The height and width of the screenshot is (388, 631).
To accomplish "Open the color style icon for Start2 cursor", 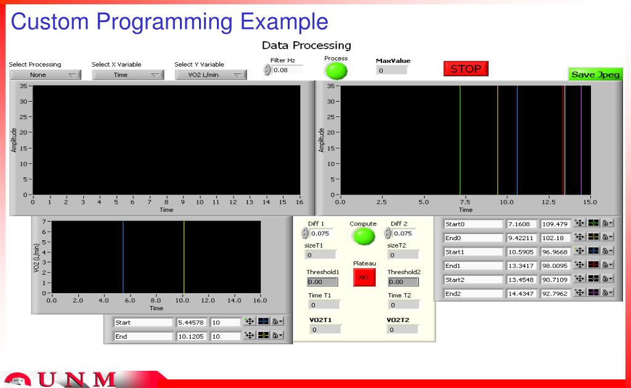I will pos(593,278).
